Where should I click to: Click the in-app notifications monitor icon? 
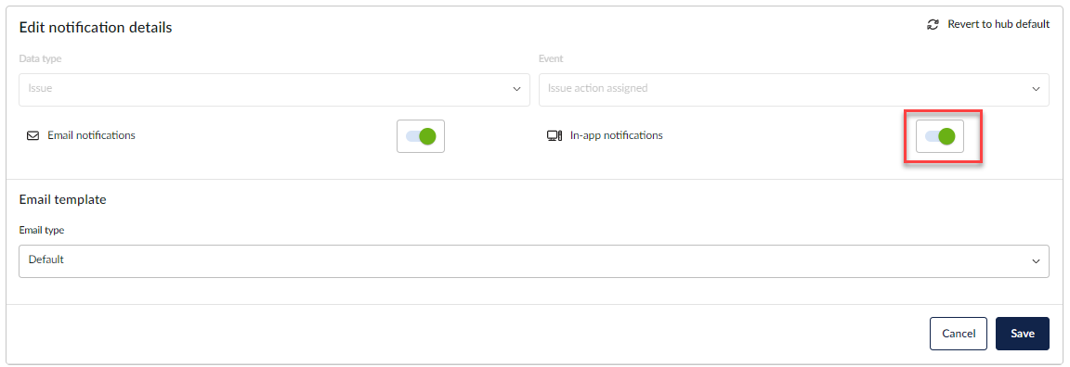click(x=555, y=135)
